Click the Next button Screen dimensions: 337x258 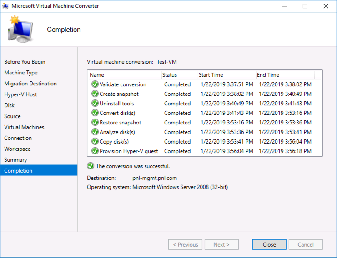(221, 245)
